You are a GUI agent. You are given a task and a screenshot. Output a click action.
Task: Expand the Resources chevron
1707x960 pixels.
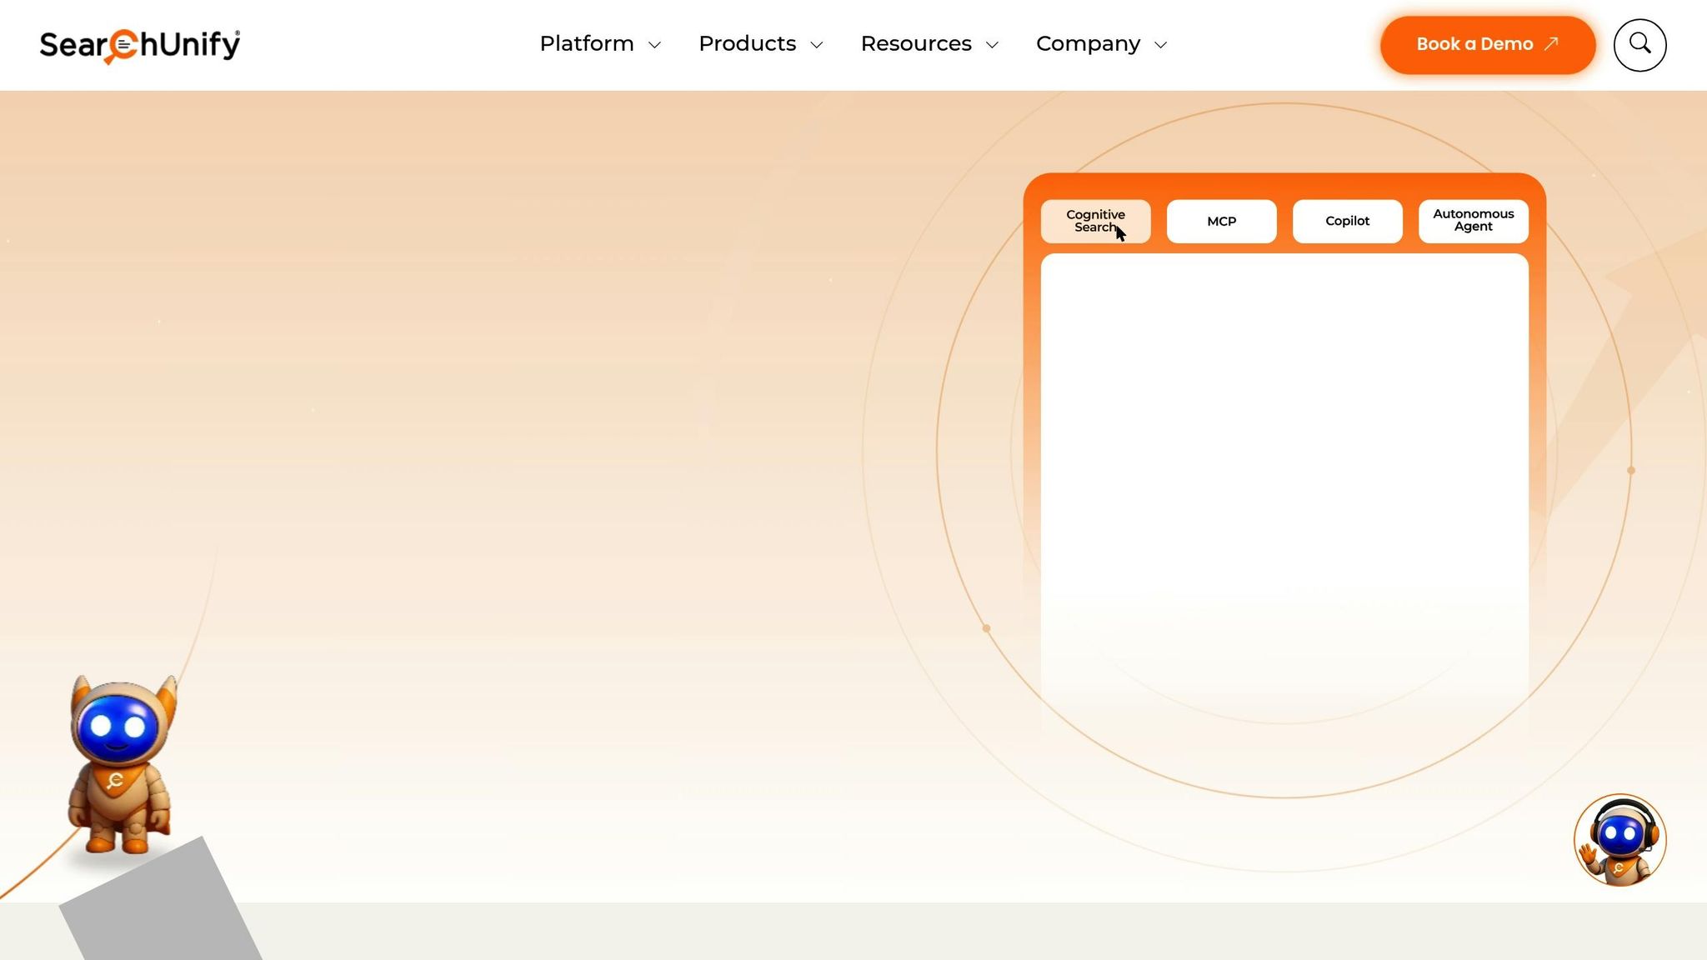(x=992, y=45)
